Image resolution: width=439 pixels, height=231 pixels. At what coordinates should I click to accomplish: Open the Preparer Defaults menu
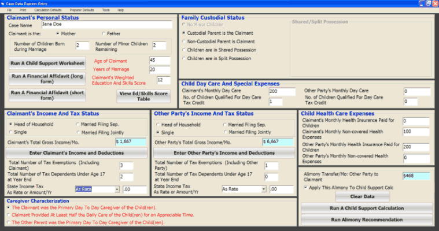coord(81,10)
